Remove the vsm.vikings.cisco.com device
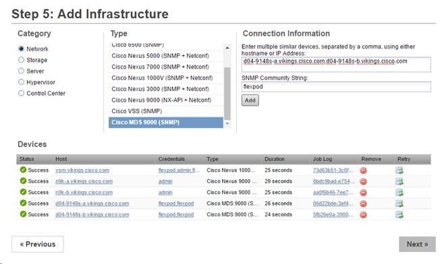 coord(363,170)
